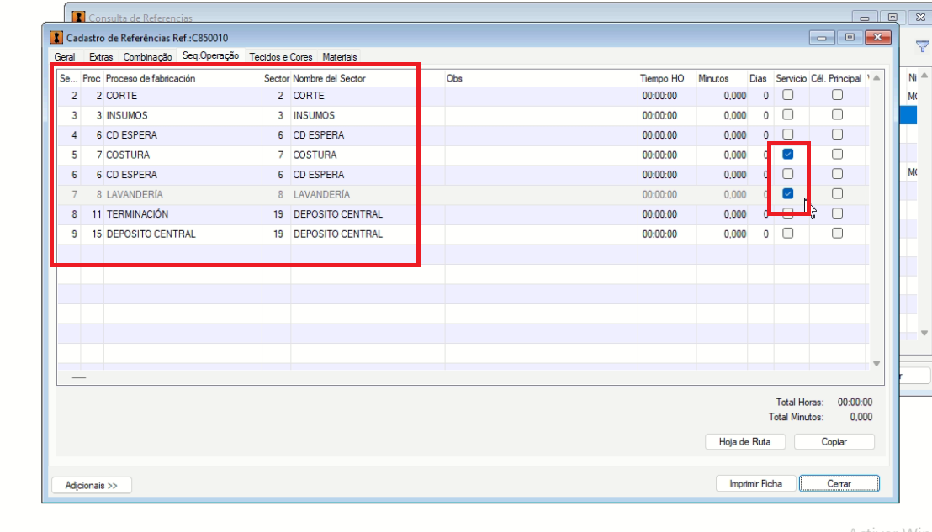Click the Nombre del Sector column header
The image size is (932, 532).
tap(368, 78)
